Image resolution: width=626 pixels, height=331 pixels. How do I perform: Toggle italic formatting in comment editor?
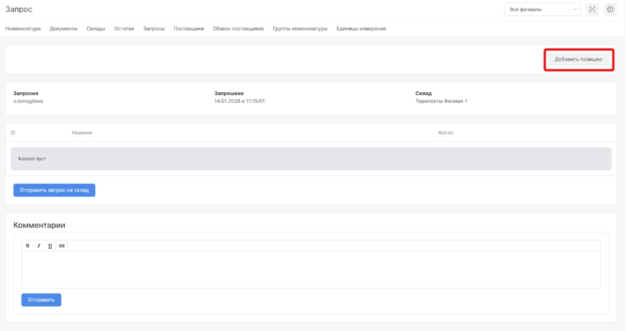pos(39,245)
